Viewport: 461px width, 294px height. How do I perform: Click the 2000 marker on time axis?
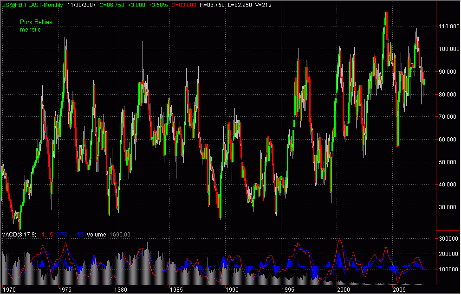pos(343,289)
